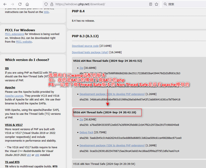Click the browser forward arrow
Image resolution: width=206 pixels, height=168 pixels.
coord(12,4)
